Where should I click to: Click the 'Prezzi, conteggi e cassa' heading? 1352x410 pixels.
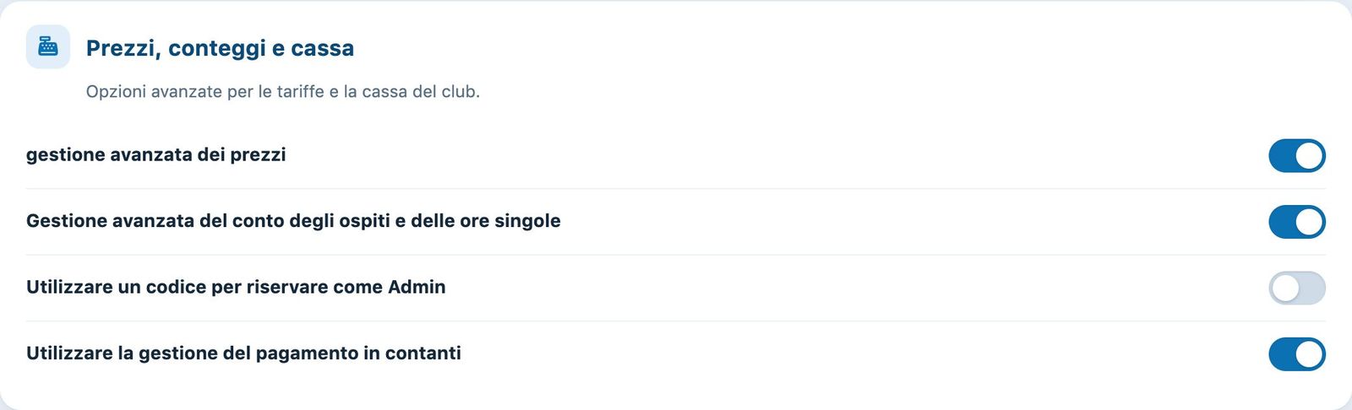[220, 48]
